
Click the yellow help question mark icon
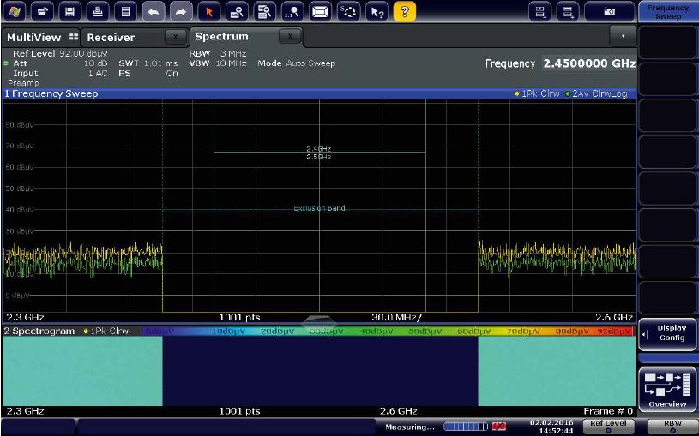(404, 12)
